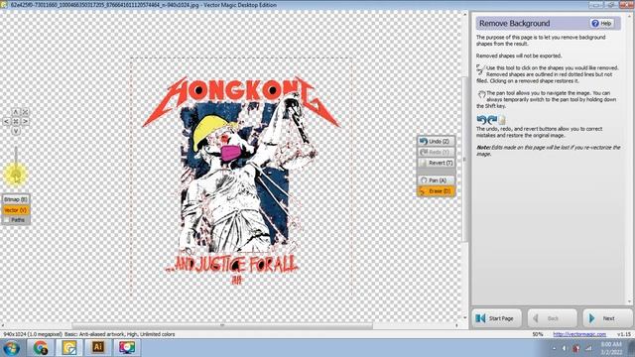
Task: Click the revert page icon in instructions
Action: coord(502,120)
